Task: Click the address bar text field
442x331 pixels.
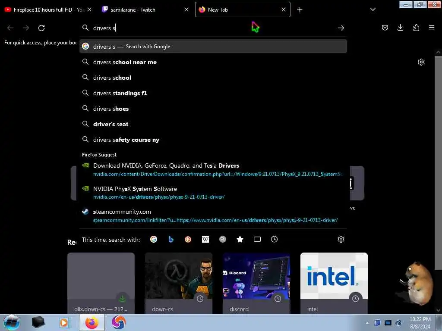Action: 213,28
